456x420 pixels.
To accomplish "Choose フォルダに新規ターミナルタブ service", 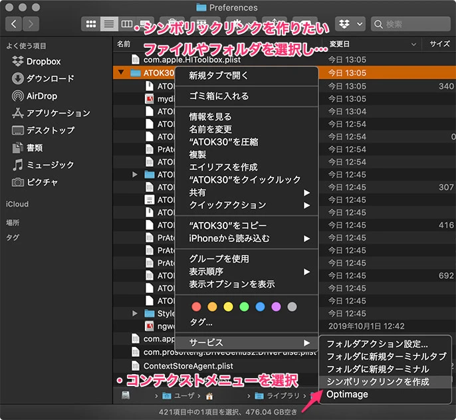I will [x=385, y=357].
